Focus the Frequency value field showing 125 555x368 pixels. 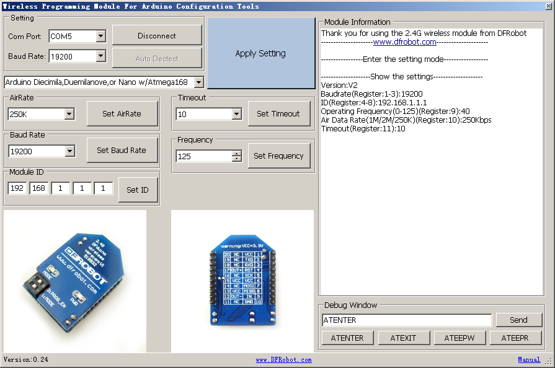click(x=204, y=156)
